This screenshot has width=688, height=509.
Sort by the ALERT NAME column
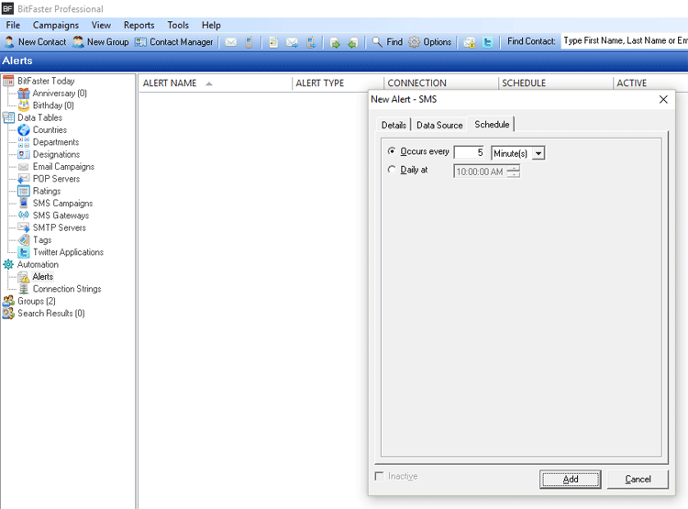tap(216, 83)
